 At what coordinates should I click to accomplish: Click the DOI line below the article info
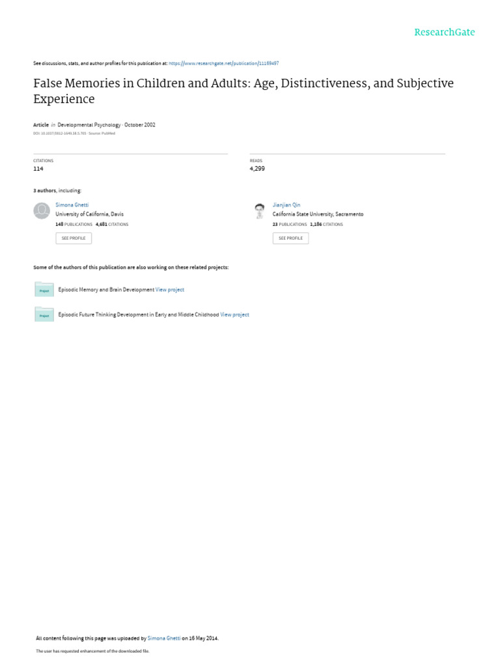pyautogui.click(x=74, y=134)
